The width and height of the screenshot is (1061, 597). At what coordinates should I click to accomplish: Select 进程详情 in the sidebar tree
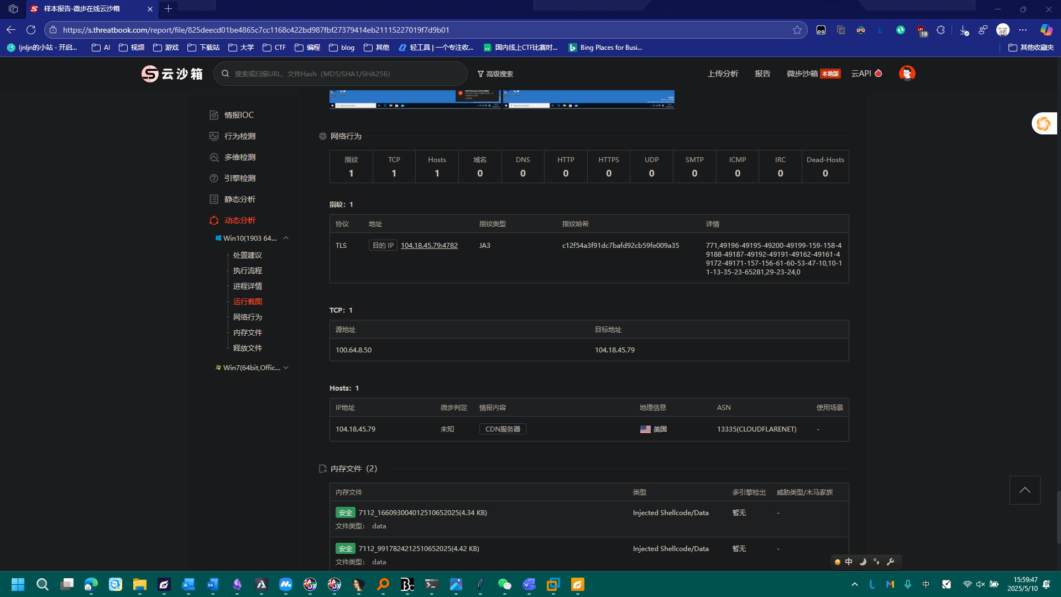(247, 286)
